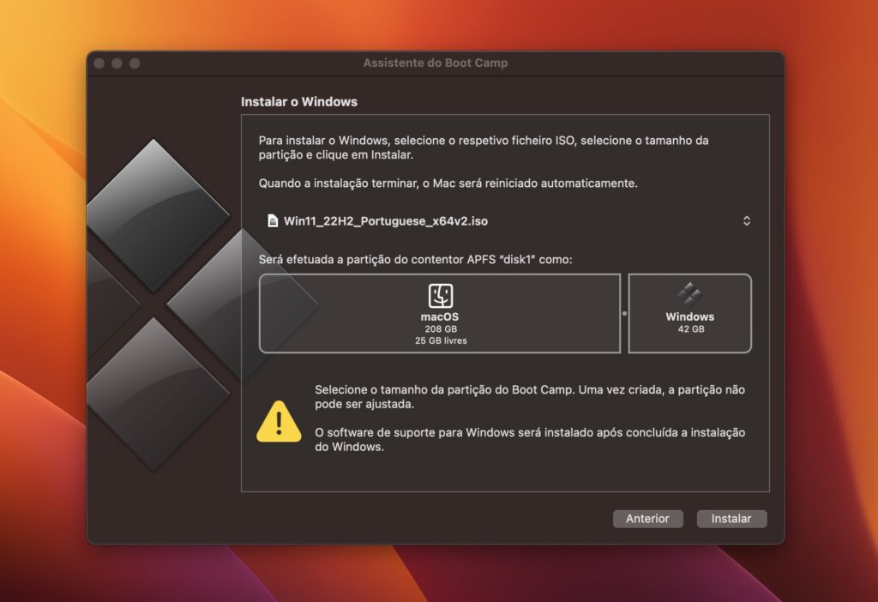
Task: Open the ISO file selection chevron
Action: point(746,221)
